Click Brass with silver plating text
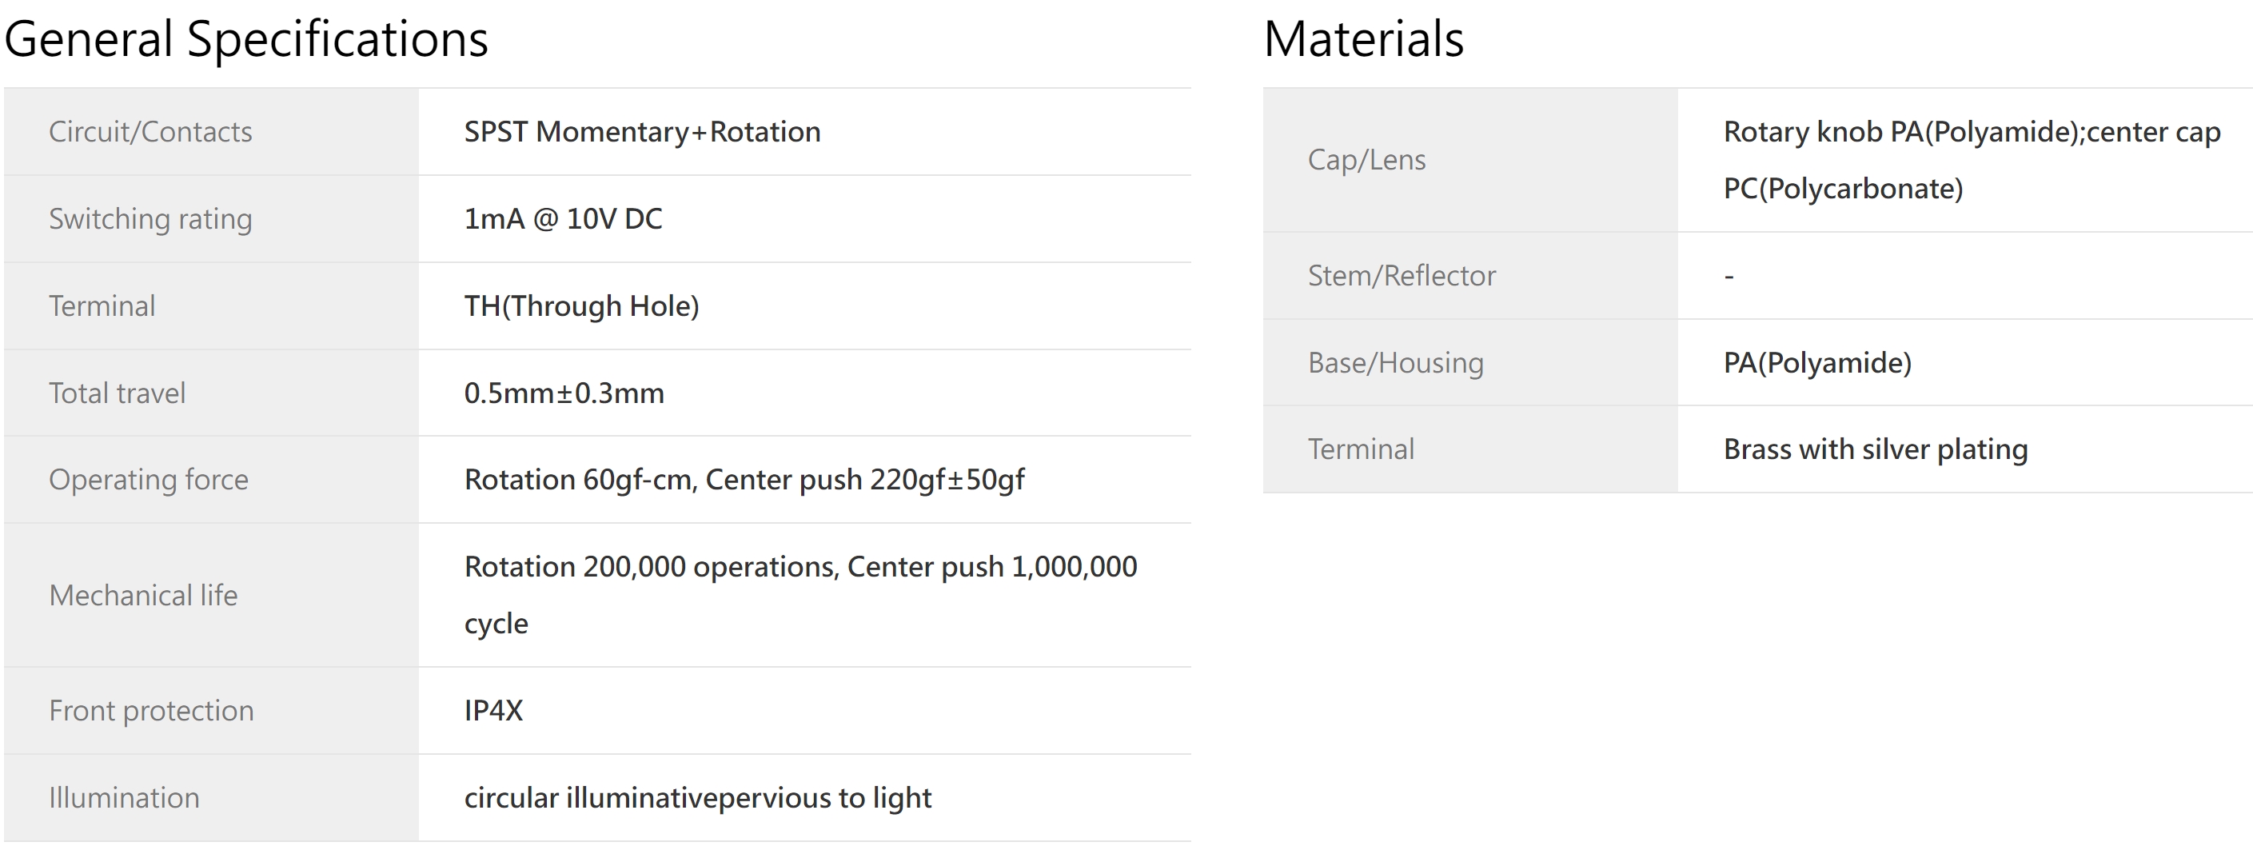The width and height of the screenshot is (2253, 850). [1875, 449]
